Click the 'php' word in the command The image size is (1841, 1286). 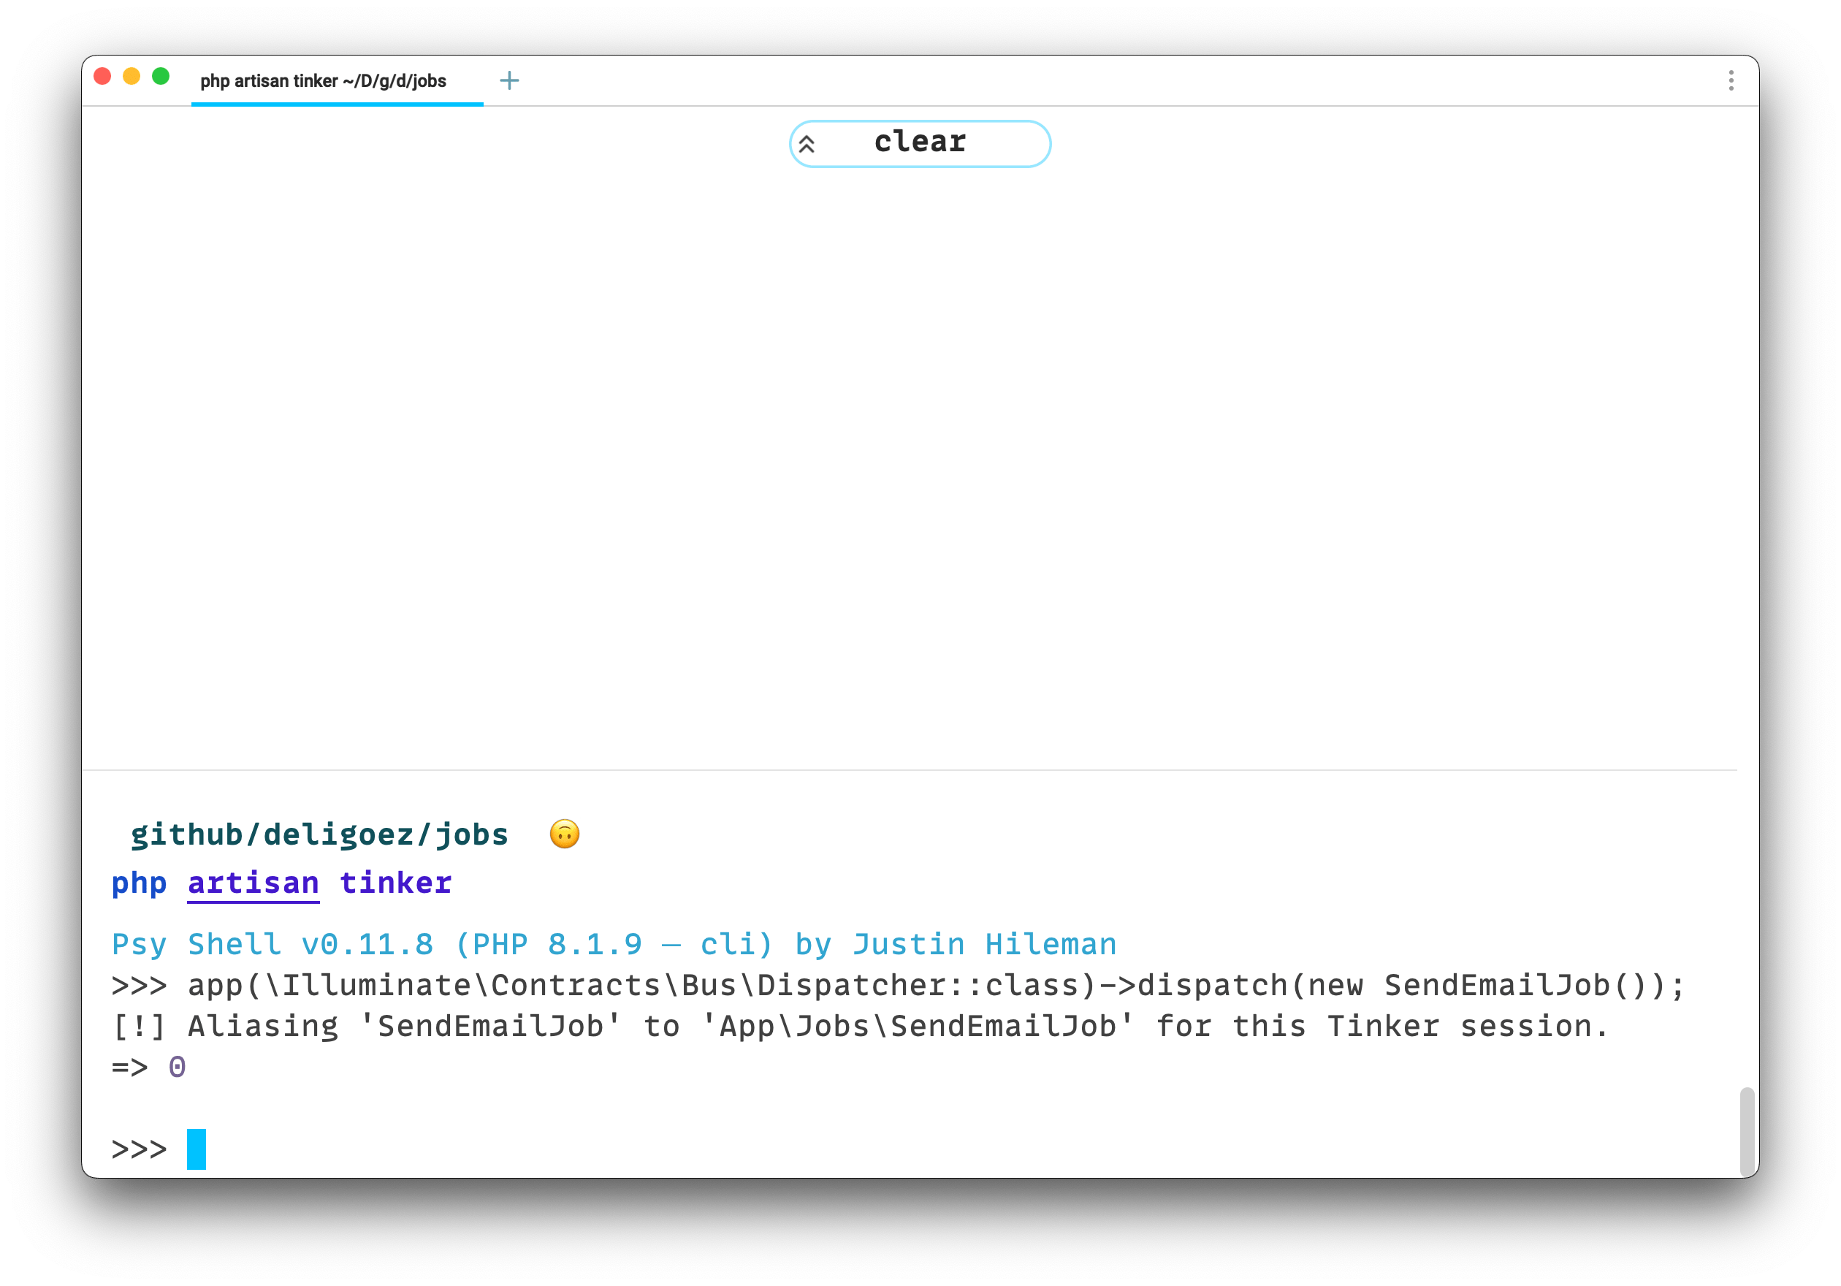pos(139,884)
